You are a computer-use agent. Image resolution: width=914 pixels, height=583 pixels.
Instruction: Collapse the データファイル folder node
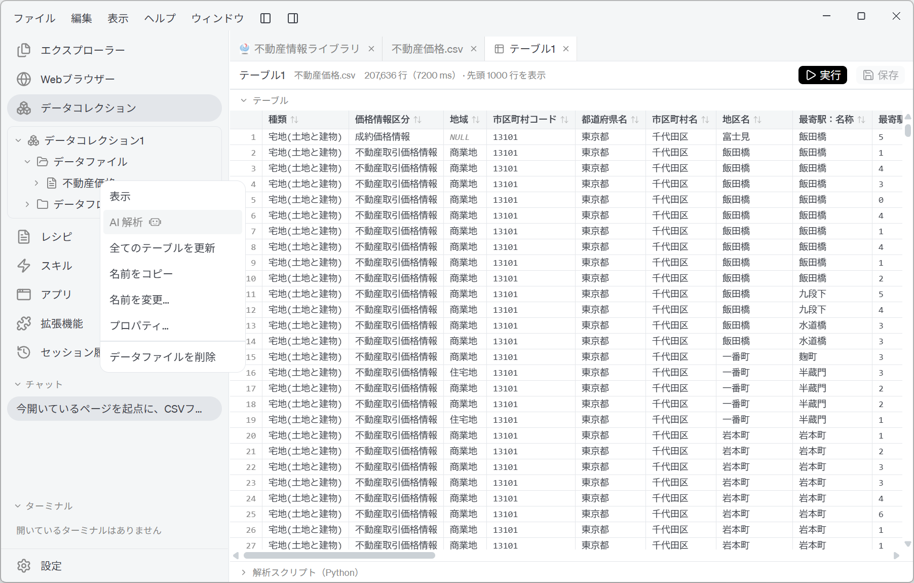coord(27,162)
